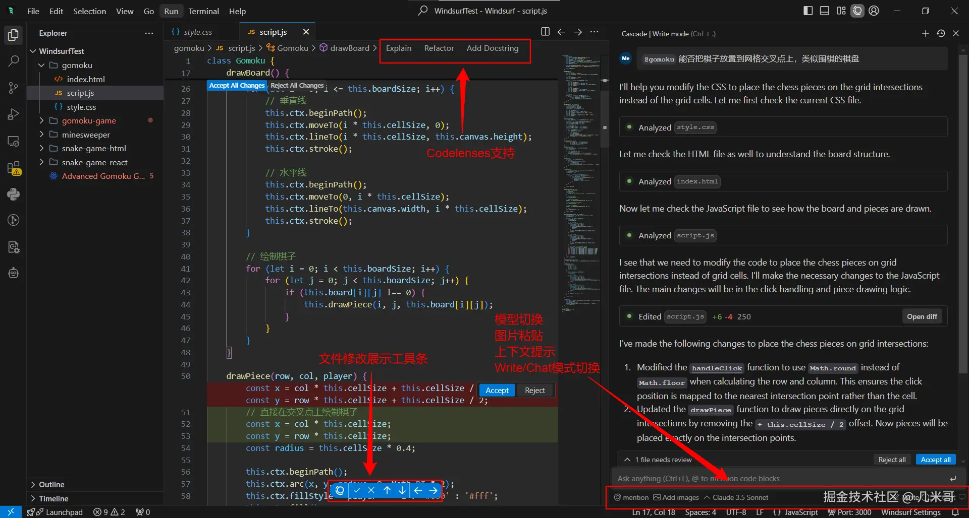Navigate back using editor arrow
The image size is (969, 518).
561,32
